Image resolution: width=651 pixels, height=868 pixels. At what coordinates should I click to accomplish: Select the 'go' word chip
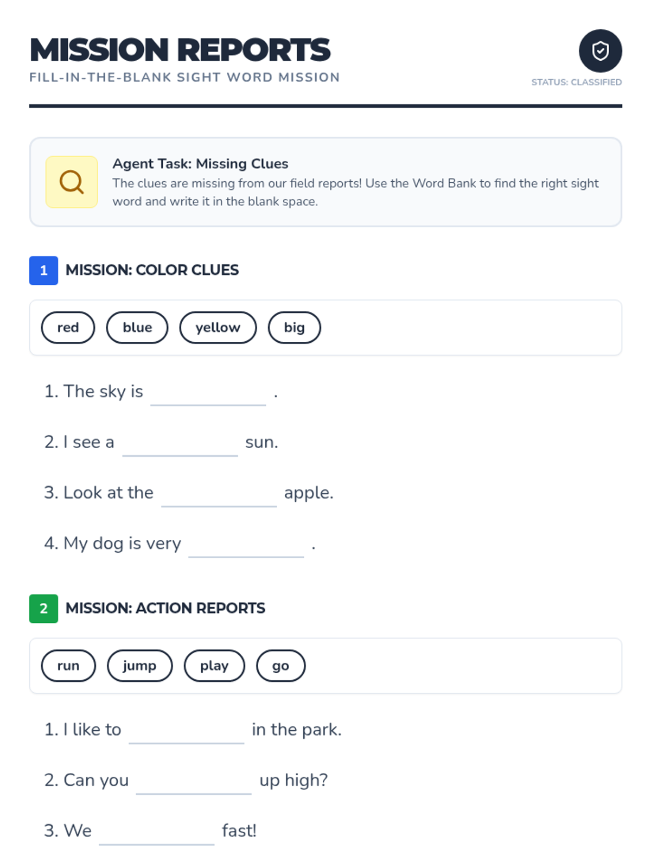(x=280, y=666)
